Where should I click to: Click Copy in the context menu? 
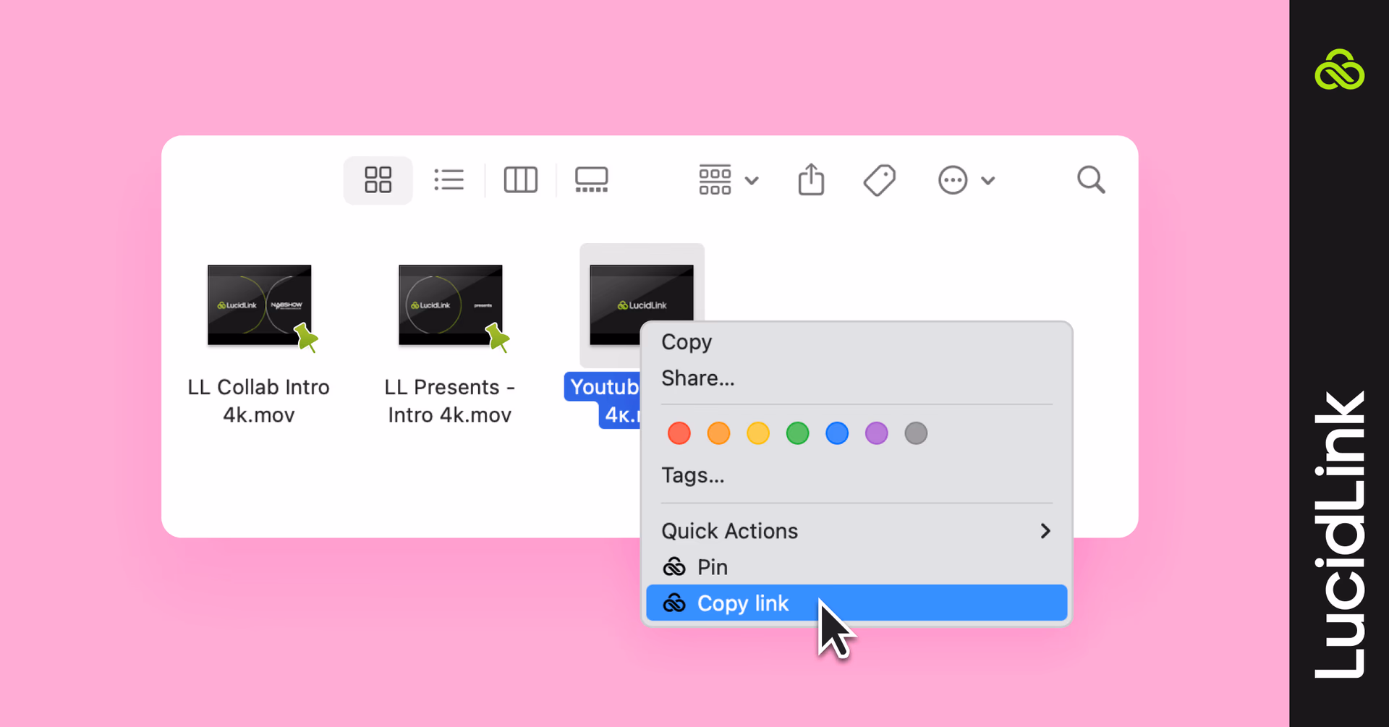[686, 341]
